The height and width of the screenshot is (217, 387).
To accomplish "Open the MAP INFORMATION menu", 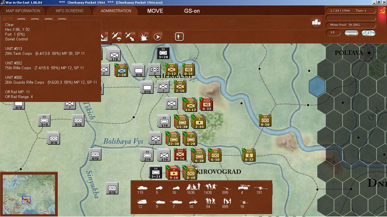I will pos(23,11).
